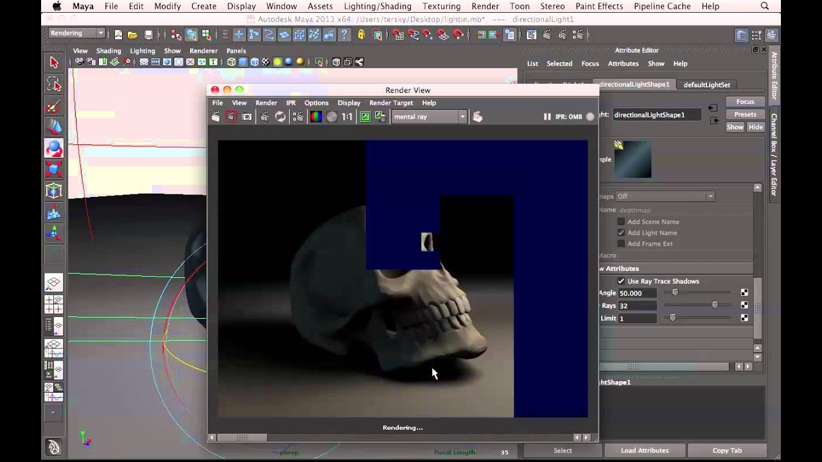
Task: Select the Scale tool cube icon
Action: click(54, 169)
